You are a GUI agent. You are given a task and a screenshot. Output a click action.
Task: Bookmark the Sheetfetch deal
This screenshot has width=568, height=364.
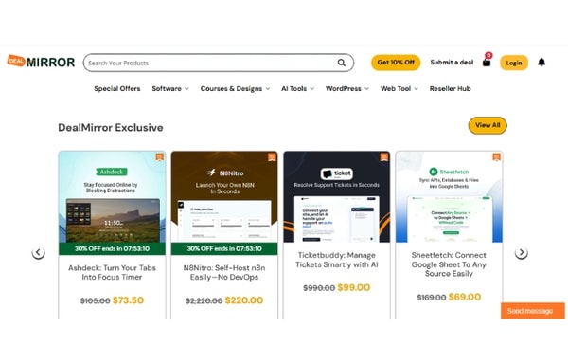coord(496,157)
